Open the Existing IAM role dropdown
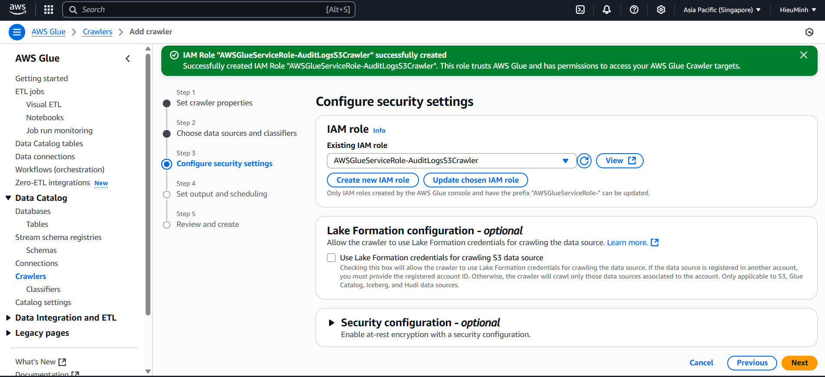Viewport: 825px width, 377px height. (x=452, y=161)
